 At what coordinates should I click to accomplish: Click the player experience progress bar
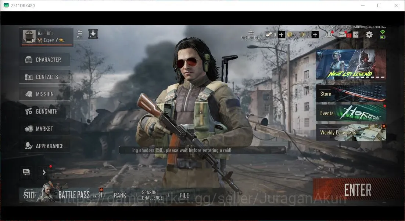pyautogui.click(x=47, y=45)
